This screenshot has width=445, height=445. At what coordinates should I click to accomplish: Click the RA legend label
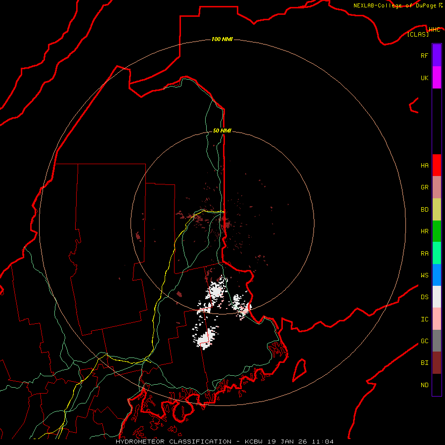click(424, 254)
